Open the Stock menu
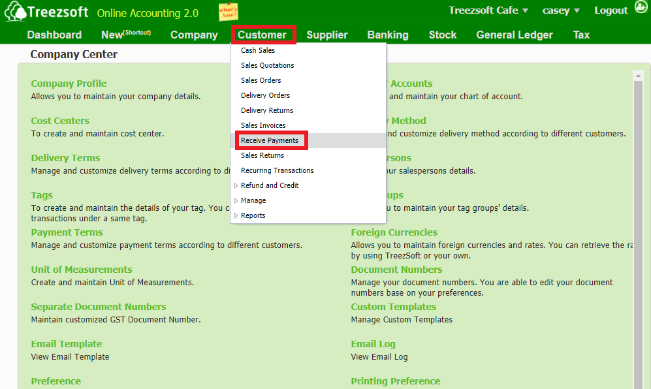 [443, 35]
